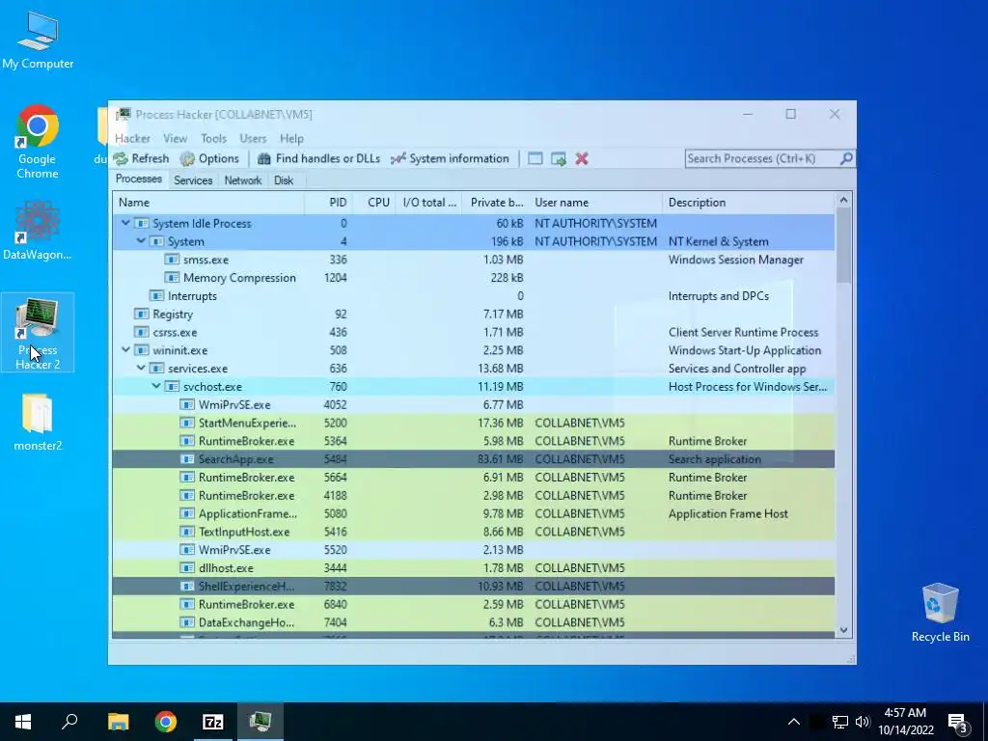Switch to the Disk tab

tap(284, 180)
